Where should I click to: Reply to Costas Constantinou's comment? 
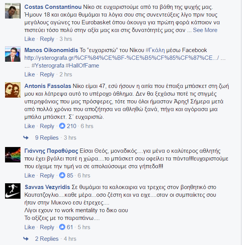point(47,39)
